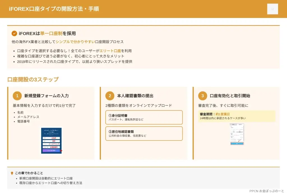Open the registration form screenshot thumbnail
This screenshot has width=287, height=196.
click(x=51, y=140)
